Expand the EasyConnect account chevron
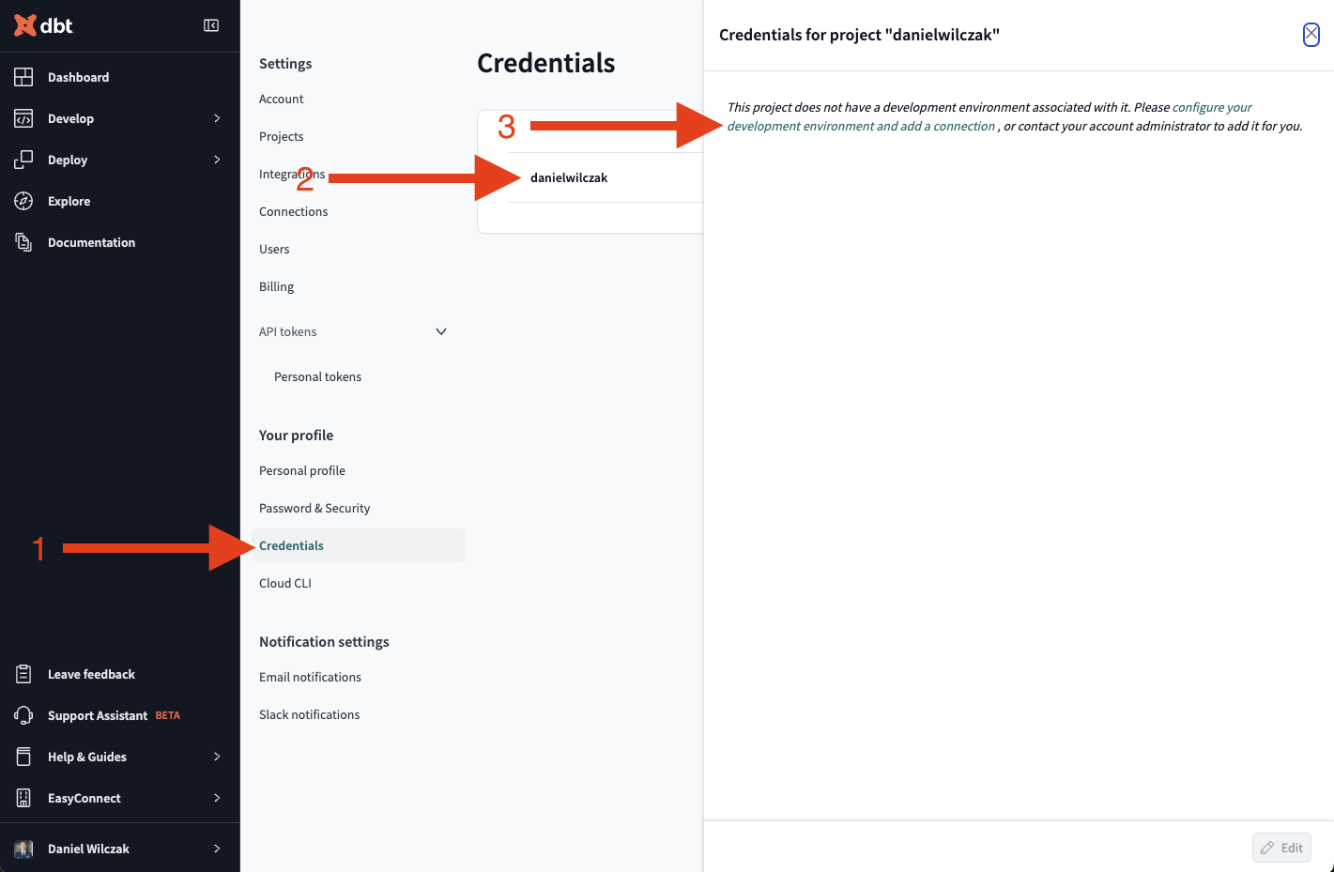Image resolution: width=1334 pixels, height=872 pixels. tap(217, 798)
